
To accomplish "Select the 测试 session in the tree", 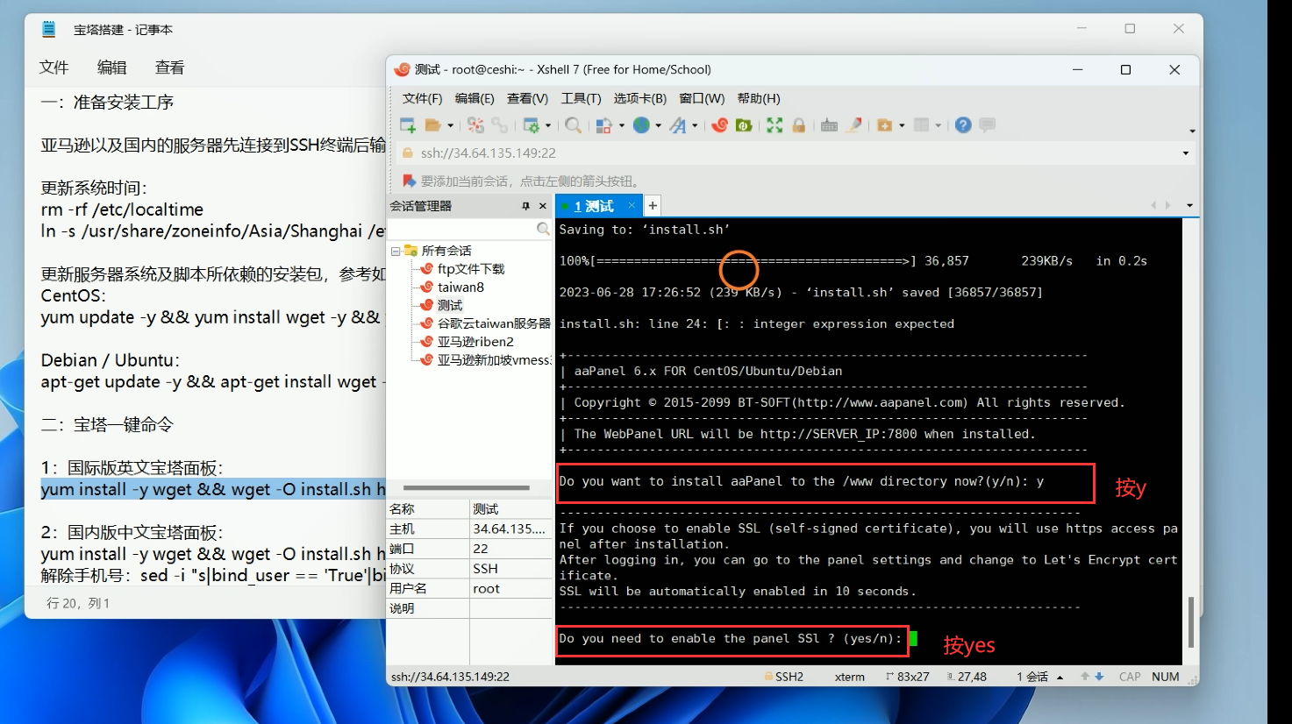I will point(450,306).
